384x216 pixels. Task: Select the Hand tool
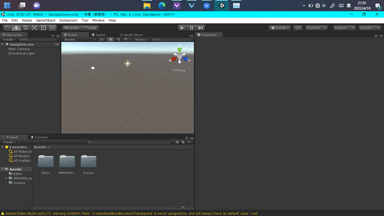point(7,28)
